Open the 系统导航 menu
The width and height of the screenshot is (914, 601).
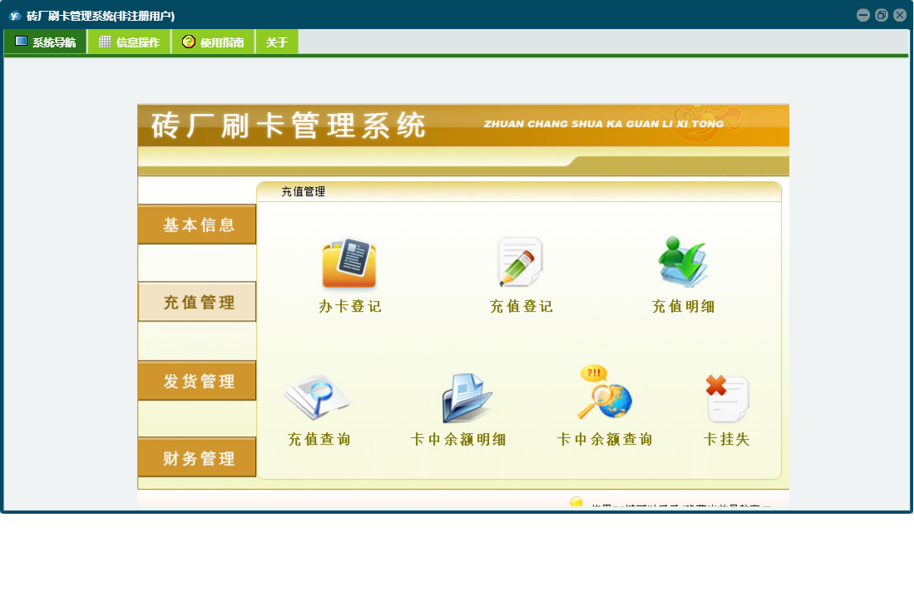(x=46, y=42)
